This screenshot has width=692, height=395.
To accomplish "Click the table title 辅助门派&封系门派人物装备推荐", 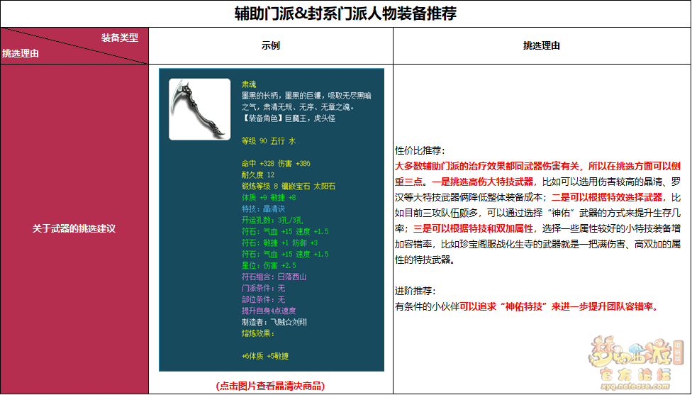I will (345, 13).
